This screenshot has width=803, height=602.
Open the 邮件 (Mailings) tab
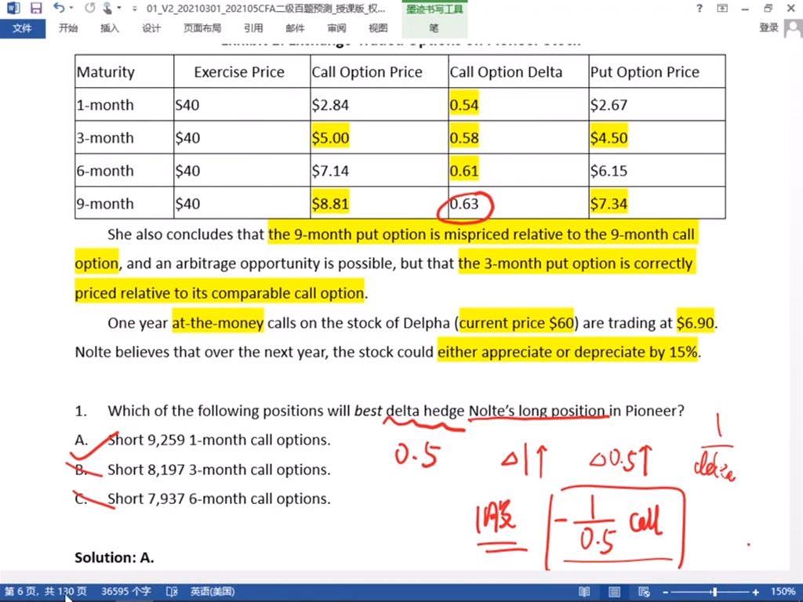295,28
